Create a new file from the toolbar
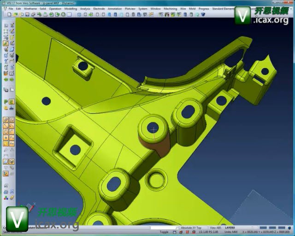 pyautogui.click(x=9, y=14)
